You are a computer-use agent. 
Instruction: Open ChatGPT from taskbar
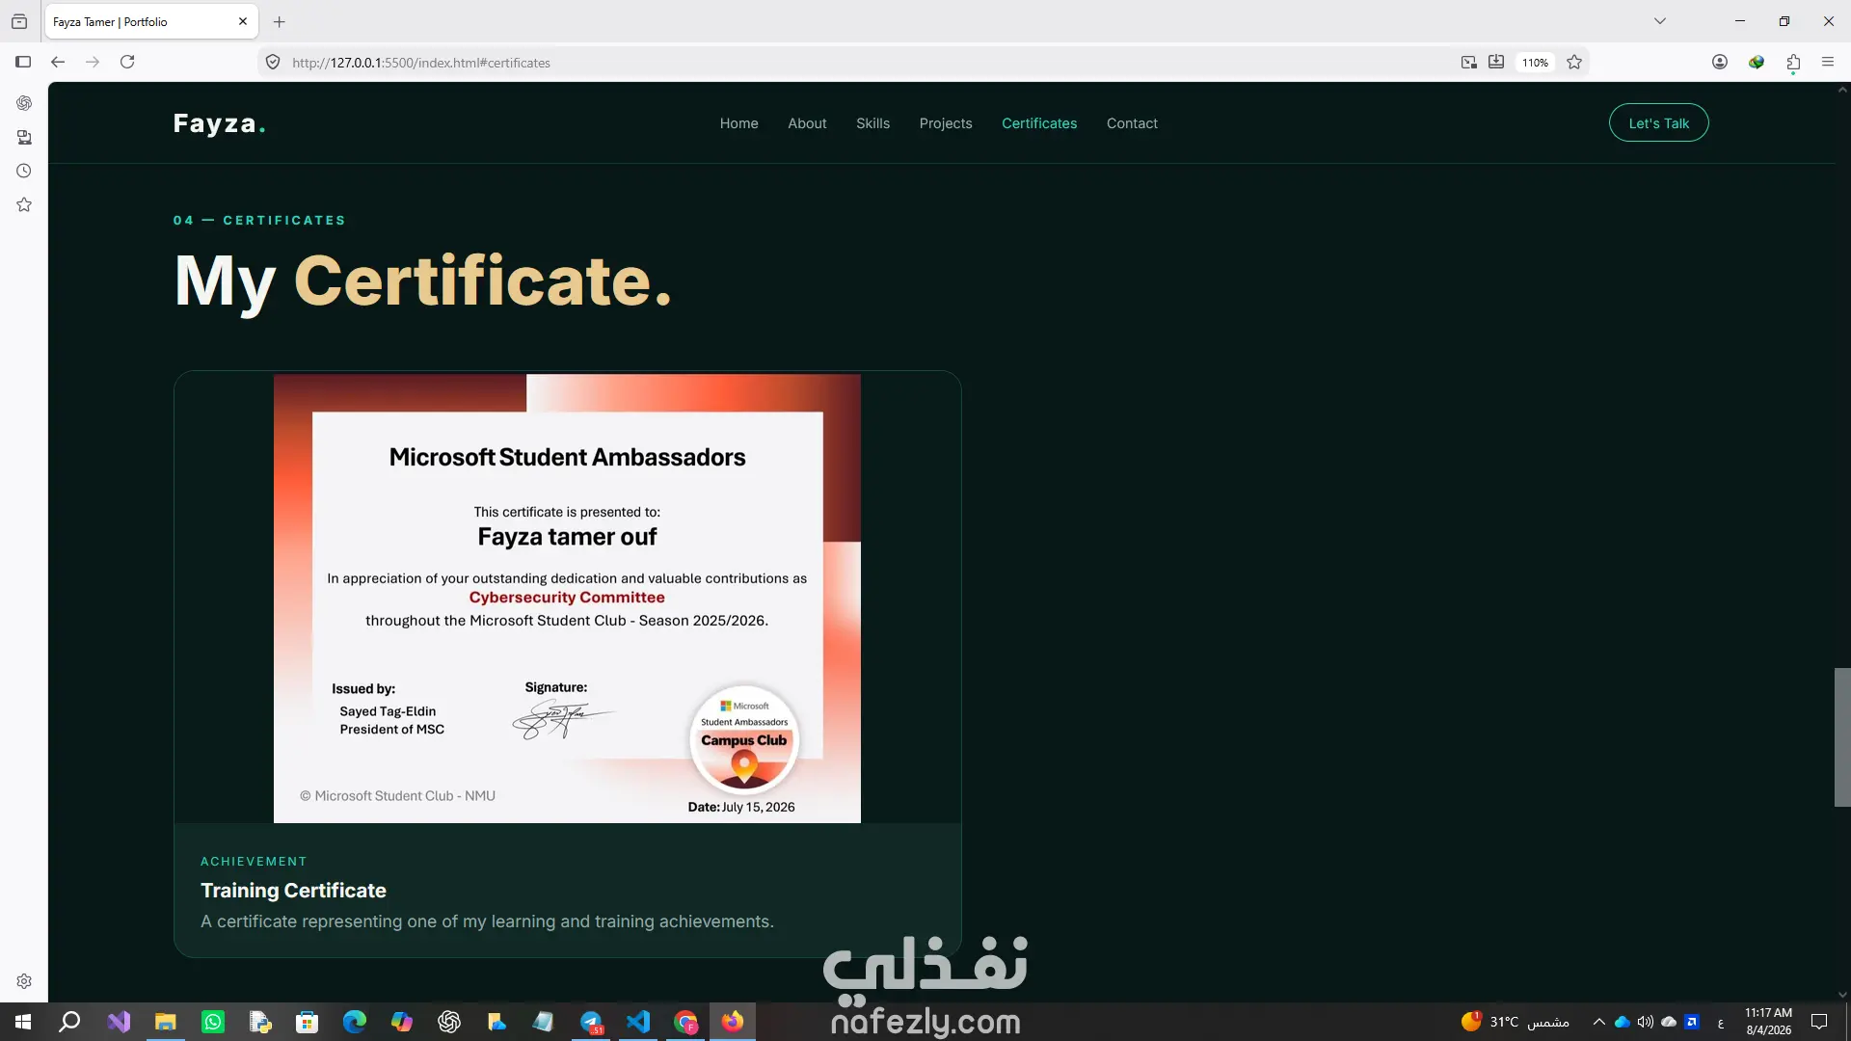click(449, 1022)
